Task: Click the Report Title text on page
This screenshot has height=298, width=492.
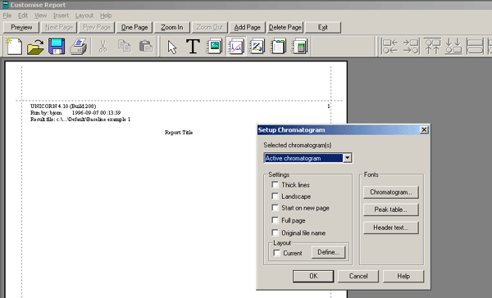Action: click(x=179, y=133)
